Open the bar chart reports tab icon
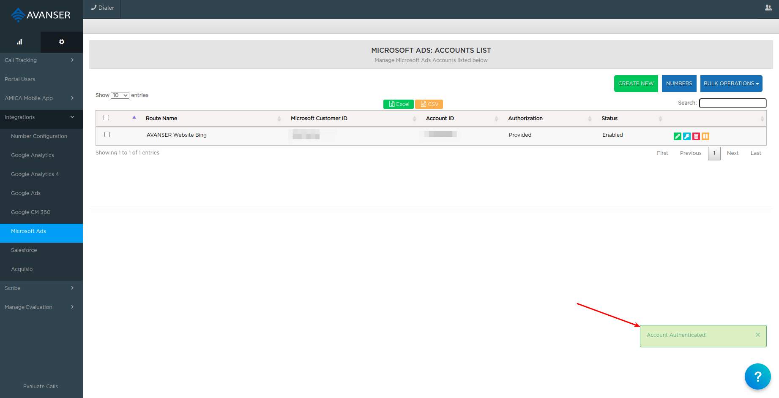 coord(19,42)
